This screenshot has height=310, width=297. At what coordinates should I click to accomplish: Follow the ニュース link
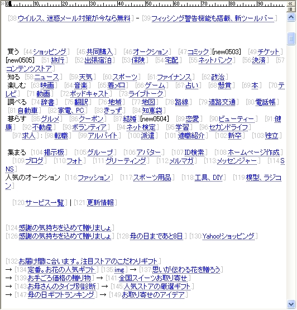47,77
